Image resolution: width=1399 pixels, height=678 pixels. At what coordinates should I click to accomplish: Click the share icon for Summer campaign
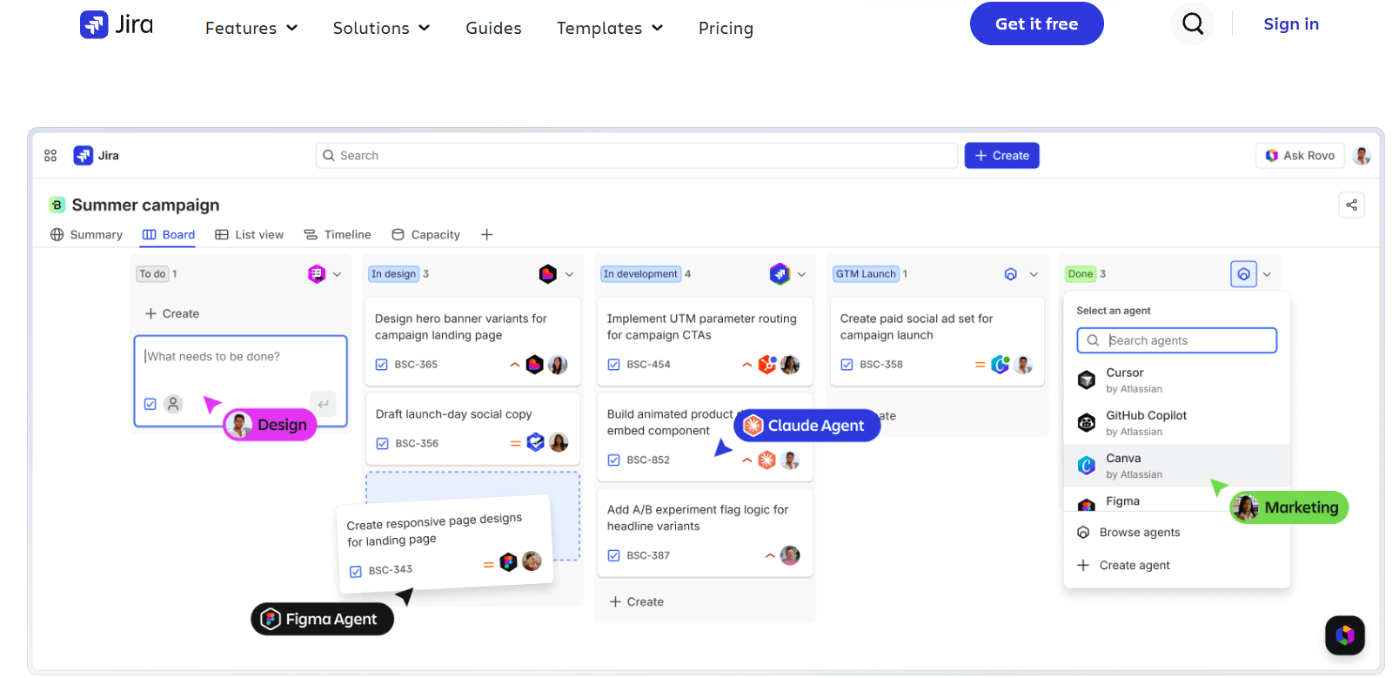coord(1351,205)
